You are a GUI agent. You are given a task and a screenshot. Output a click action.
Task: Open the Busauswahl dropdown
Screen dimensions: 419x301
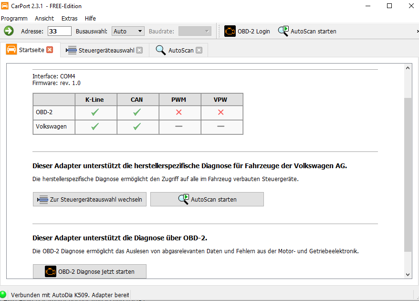click(128, 31)
